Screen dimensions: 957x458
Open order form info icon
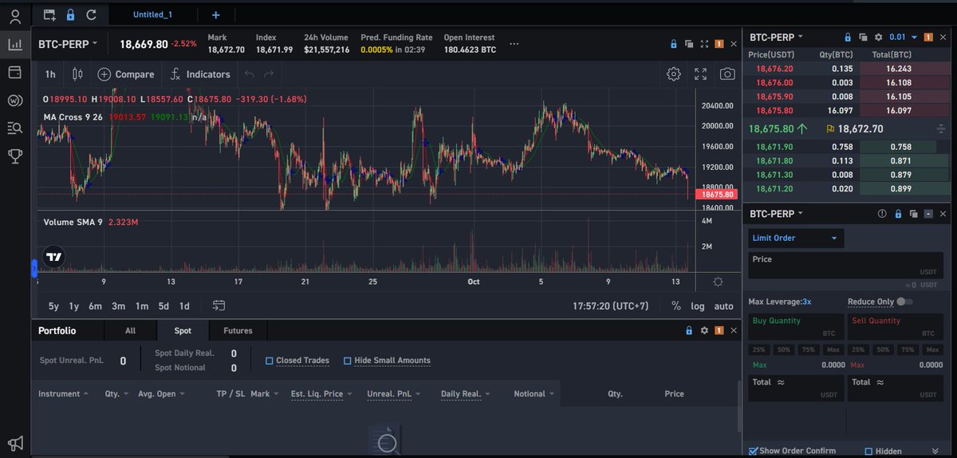[x=882, y=214]
